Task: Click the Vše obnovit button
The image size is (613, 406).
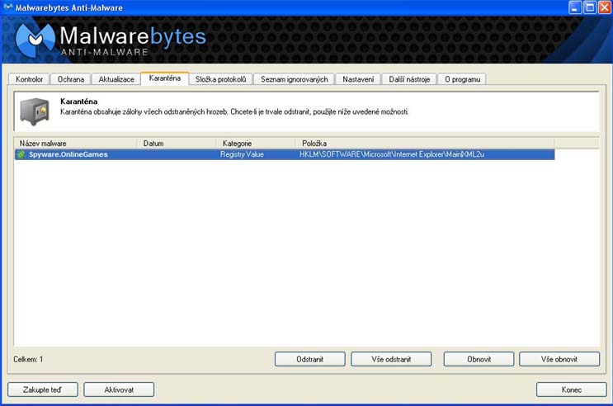Action: coord(559,360)
